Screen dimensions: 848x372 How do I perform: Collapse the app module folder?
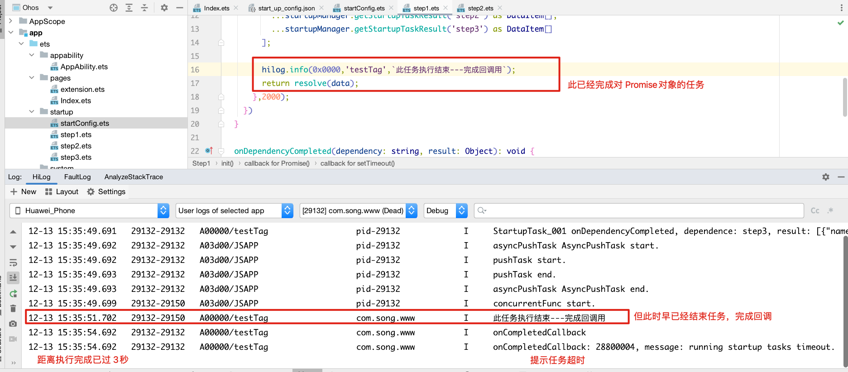pyautogui.click(x=10, y=33)
